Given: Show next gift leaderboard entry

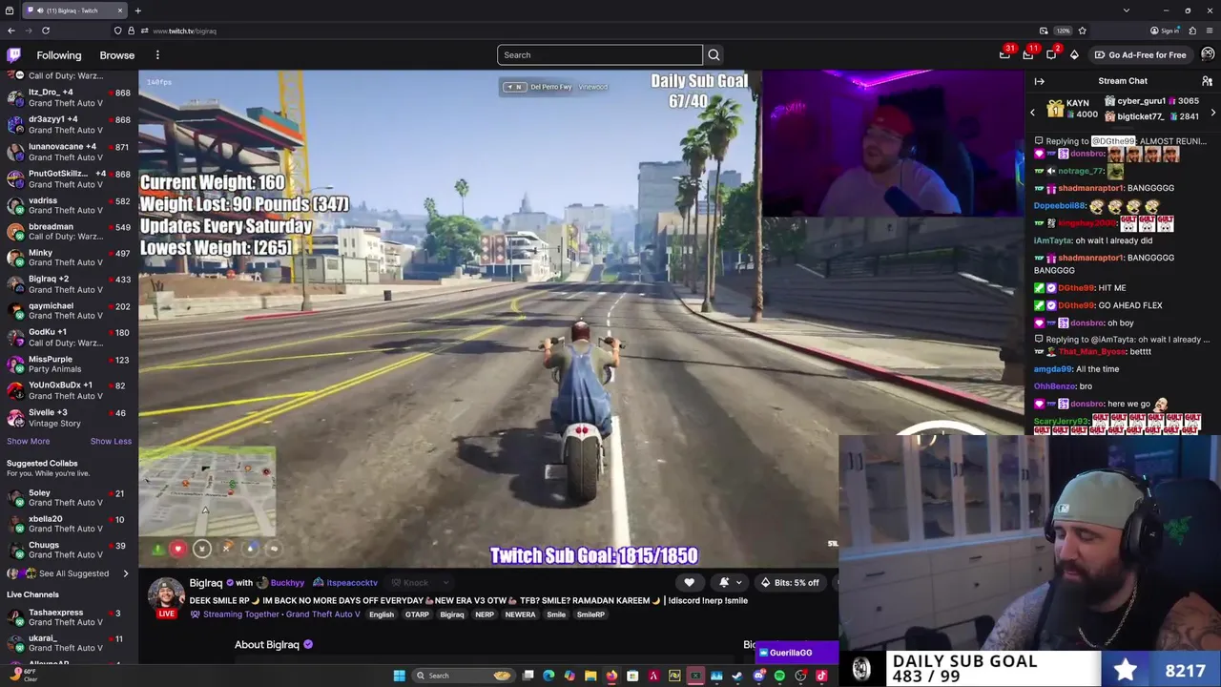Looking at the screenshot, I should point(1213,113).
